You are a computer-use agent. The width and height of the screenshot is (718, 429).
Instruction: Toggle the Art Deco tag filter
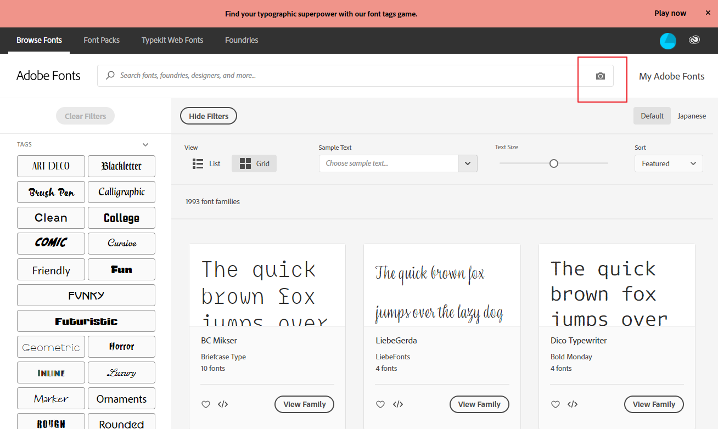point(51,166)
